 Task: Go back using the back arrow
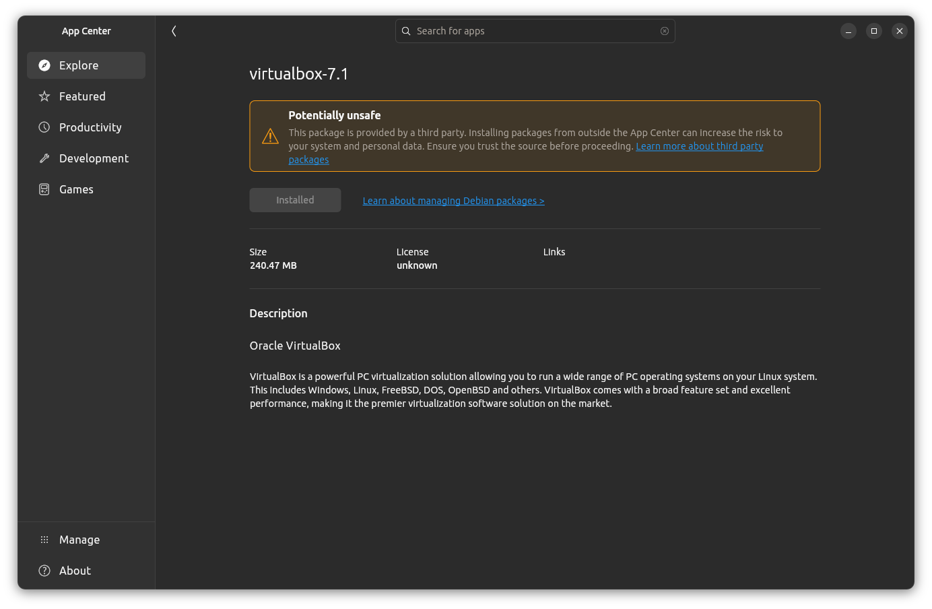point(174,31)
